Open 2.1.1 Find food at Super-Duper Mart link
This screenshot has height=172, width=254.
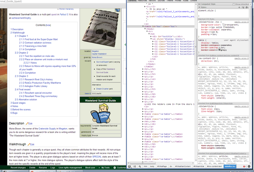coord(38,40)
